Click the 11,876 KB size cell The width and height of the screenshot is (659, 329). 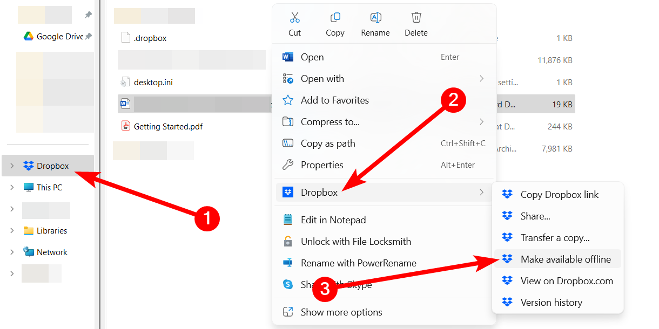[555, 60]
